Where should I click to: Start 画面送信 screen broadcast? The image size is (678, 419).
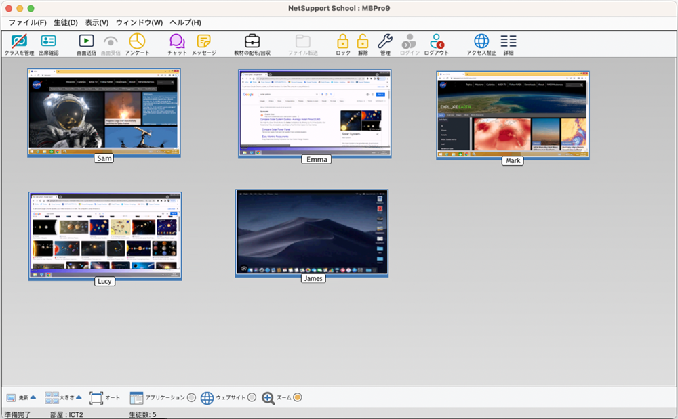(86, 42)
